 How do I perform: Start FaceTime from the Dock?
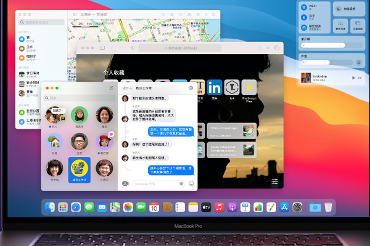tap(141, 207)
